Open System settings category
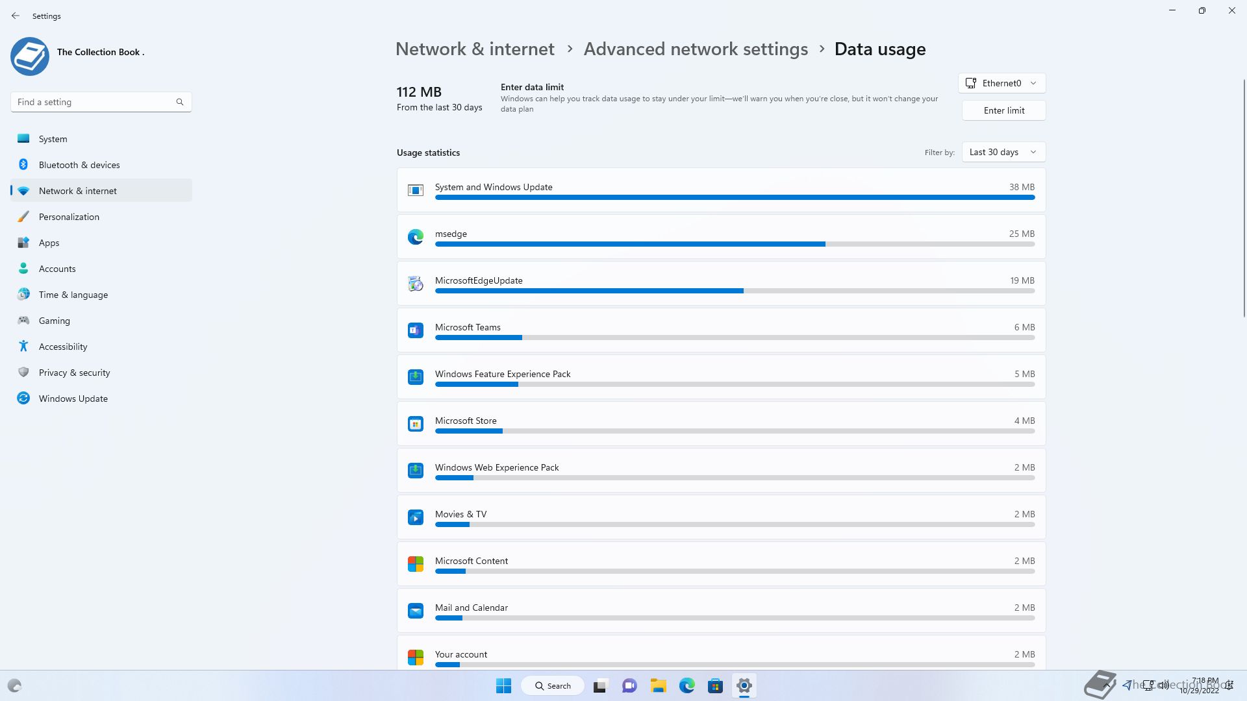 (x=101, y=139)
